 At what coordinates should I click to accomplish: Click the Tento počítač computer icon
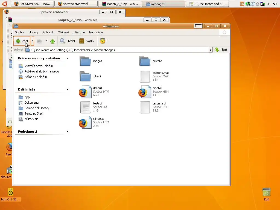coord(21,113)
